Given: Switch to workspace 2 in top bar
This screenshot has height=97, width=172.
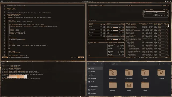Looking at the screenshot, I should tap(6, 1).
